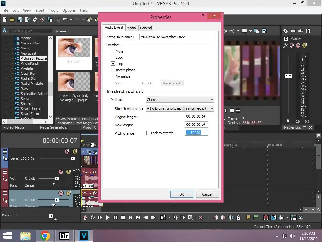Switch to the General tab in Properties
The image size is (322, 242).
146,28
